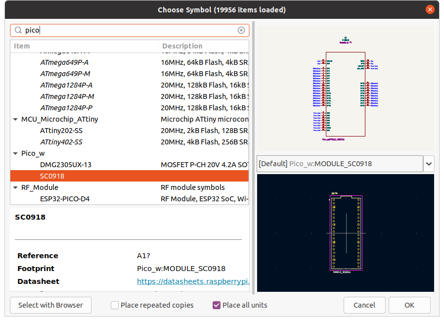Open the footprint selection dropdown
Screen dimensions: 444x321
[429, 164]
